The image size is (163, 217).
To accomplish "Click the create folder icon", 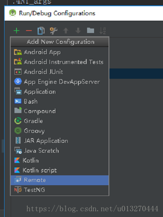I will click(x=90, y=31).
